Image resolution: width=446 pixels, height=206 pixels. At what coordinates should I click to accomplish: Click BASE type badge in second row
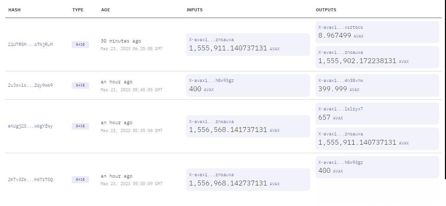[x=80, y=85]
